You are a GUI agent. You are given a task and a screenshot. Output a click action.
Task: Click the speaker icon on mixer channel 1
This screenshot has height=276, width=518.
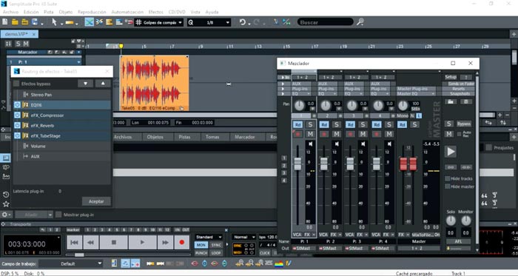pyautogui.click(x=310, y=144)
